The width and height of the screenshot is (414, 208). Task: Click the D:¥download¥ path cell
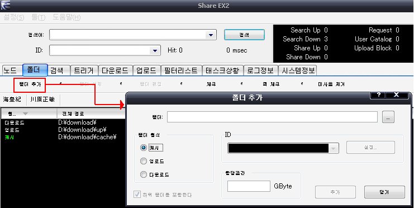pyautogui.click(x=77, y=122)
